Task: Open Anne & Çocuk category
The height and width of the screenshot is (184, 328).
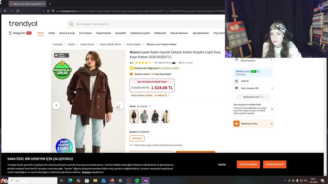Action: 67,33
